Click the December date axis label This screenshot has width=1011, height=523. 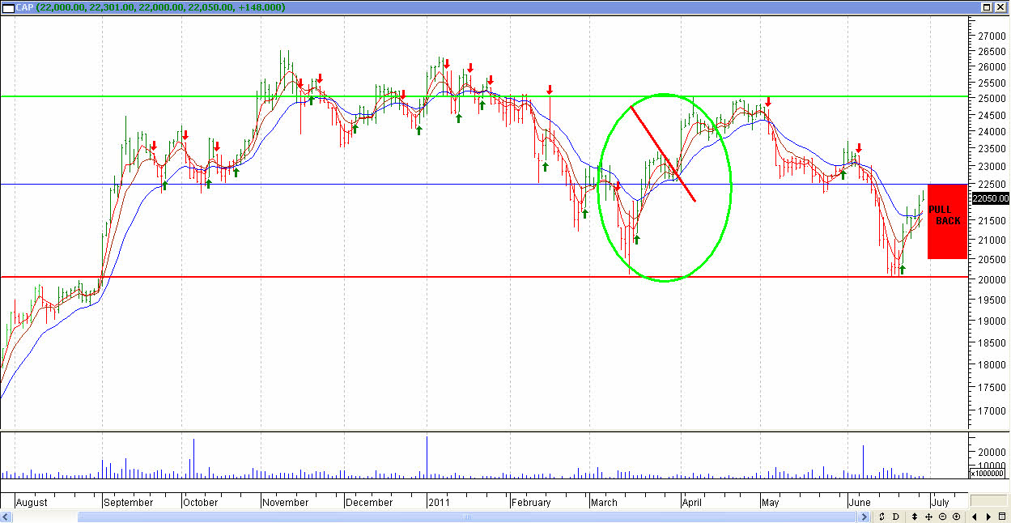click(x=369, y=503)
